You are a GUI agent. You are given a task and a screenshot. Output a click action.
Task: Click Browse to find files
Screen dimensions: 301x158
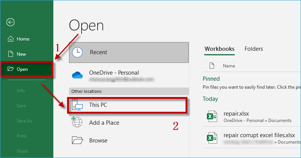tap(129, 141)
